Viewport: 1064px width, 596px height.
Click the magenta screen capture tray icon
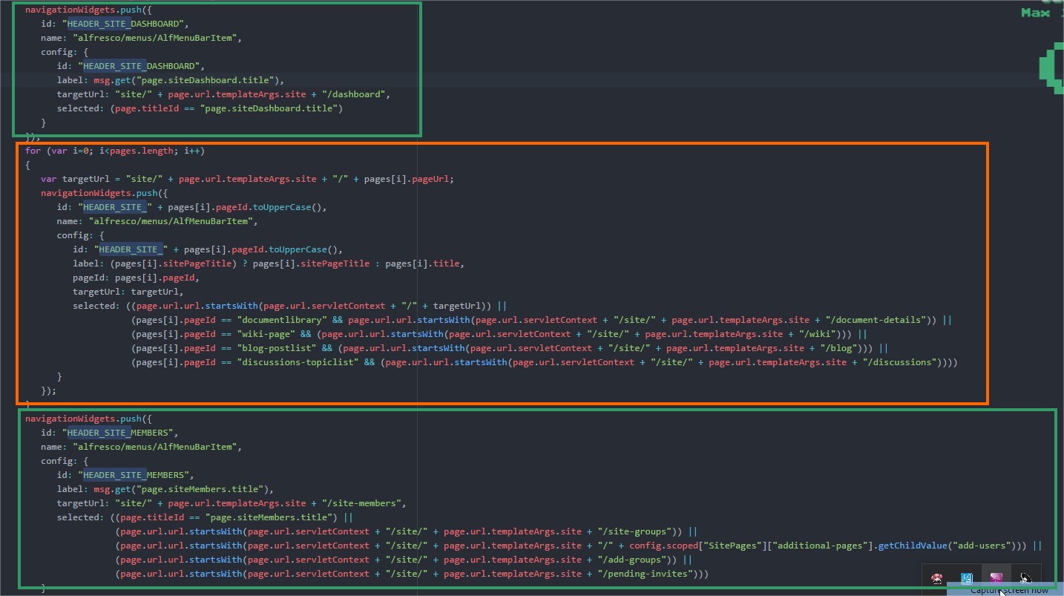(996, 577)
